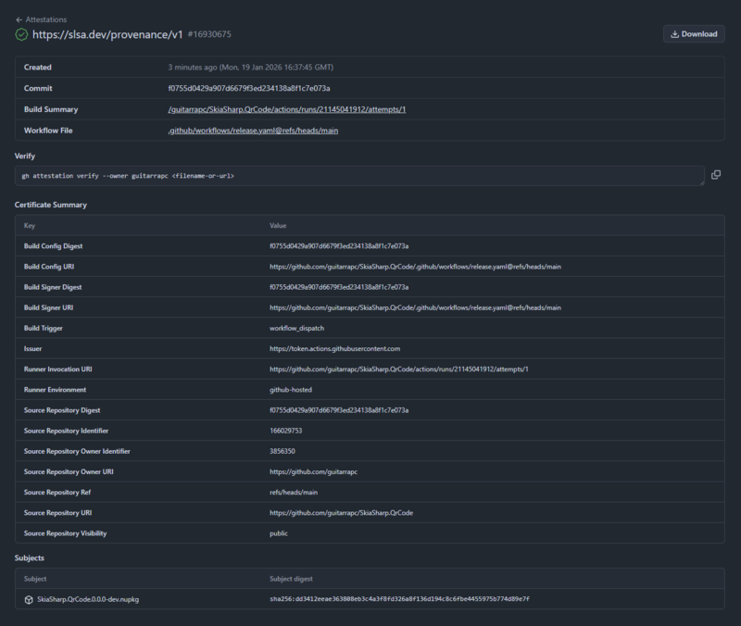Viewport: 741px width, 626px height.
Task: Go back to Attestations list
Action: (41, 19)
